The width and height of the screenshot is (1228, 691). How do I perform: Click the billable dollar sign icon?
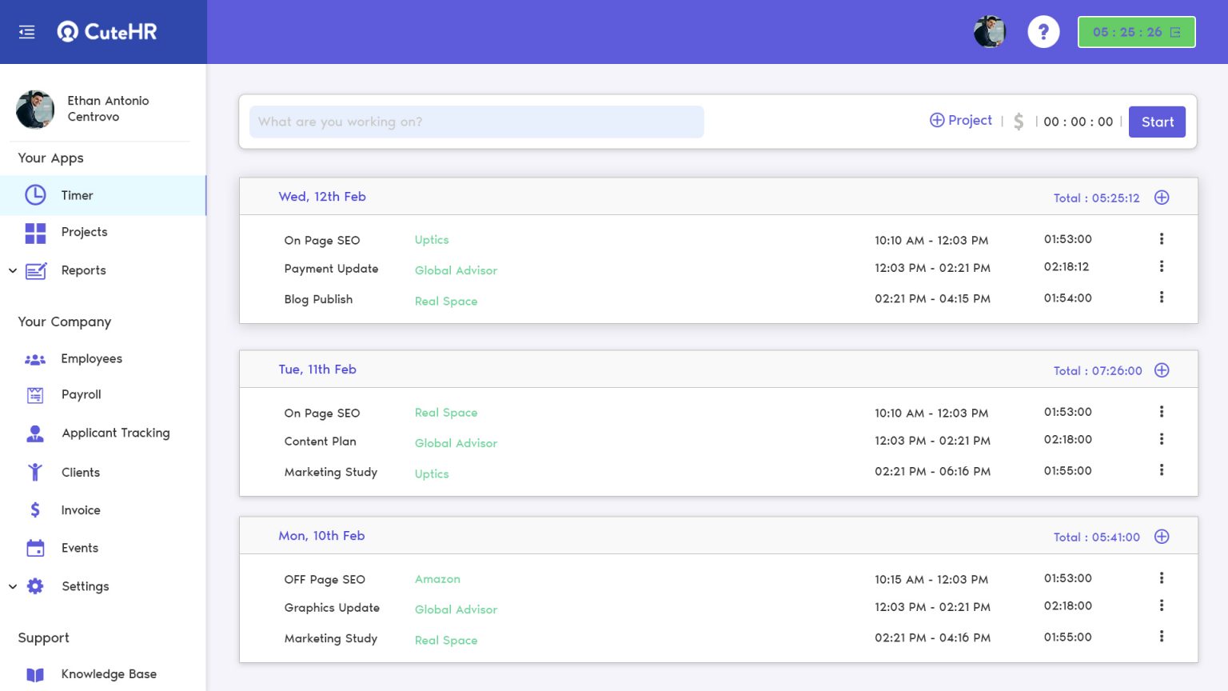click(1019, 122)
